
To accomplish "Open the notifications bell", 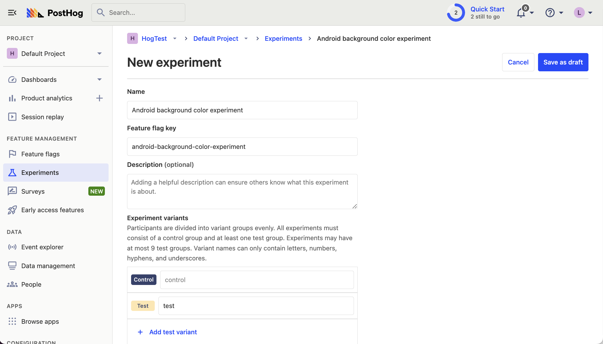I will click(x=520, y=13).
